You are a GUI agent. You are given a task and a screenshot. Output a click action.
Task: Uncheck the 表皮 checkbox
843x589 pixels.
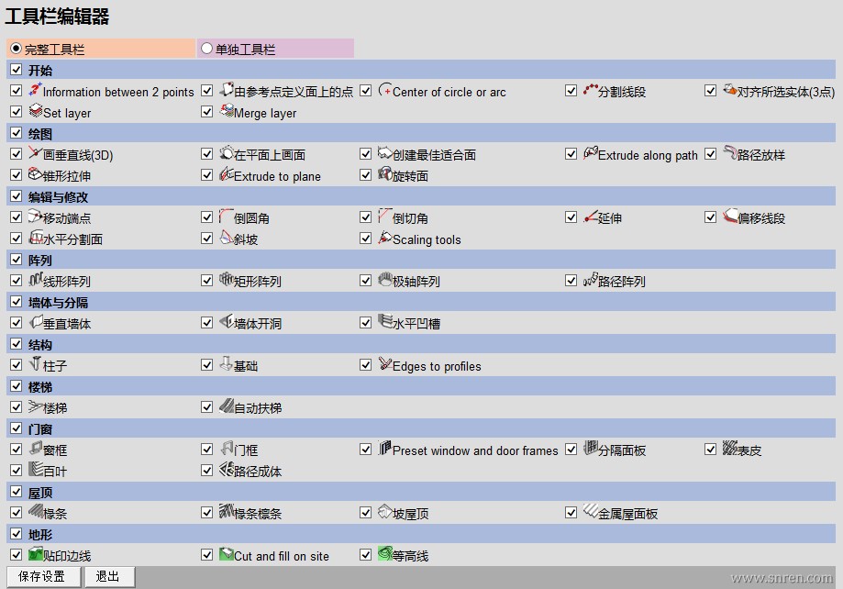pyautogui.click(x=710, y=450)
